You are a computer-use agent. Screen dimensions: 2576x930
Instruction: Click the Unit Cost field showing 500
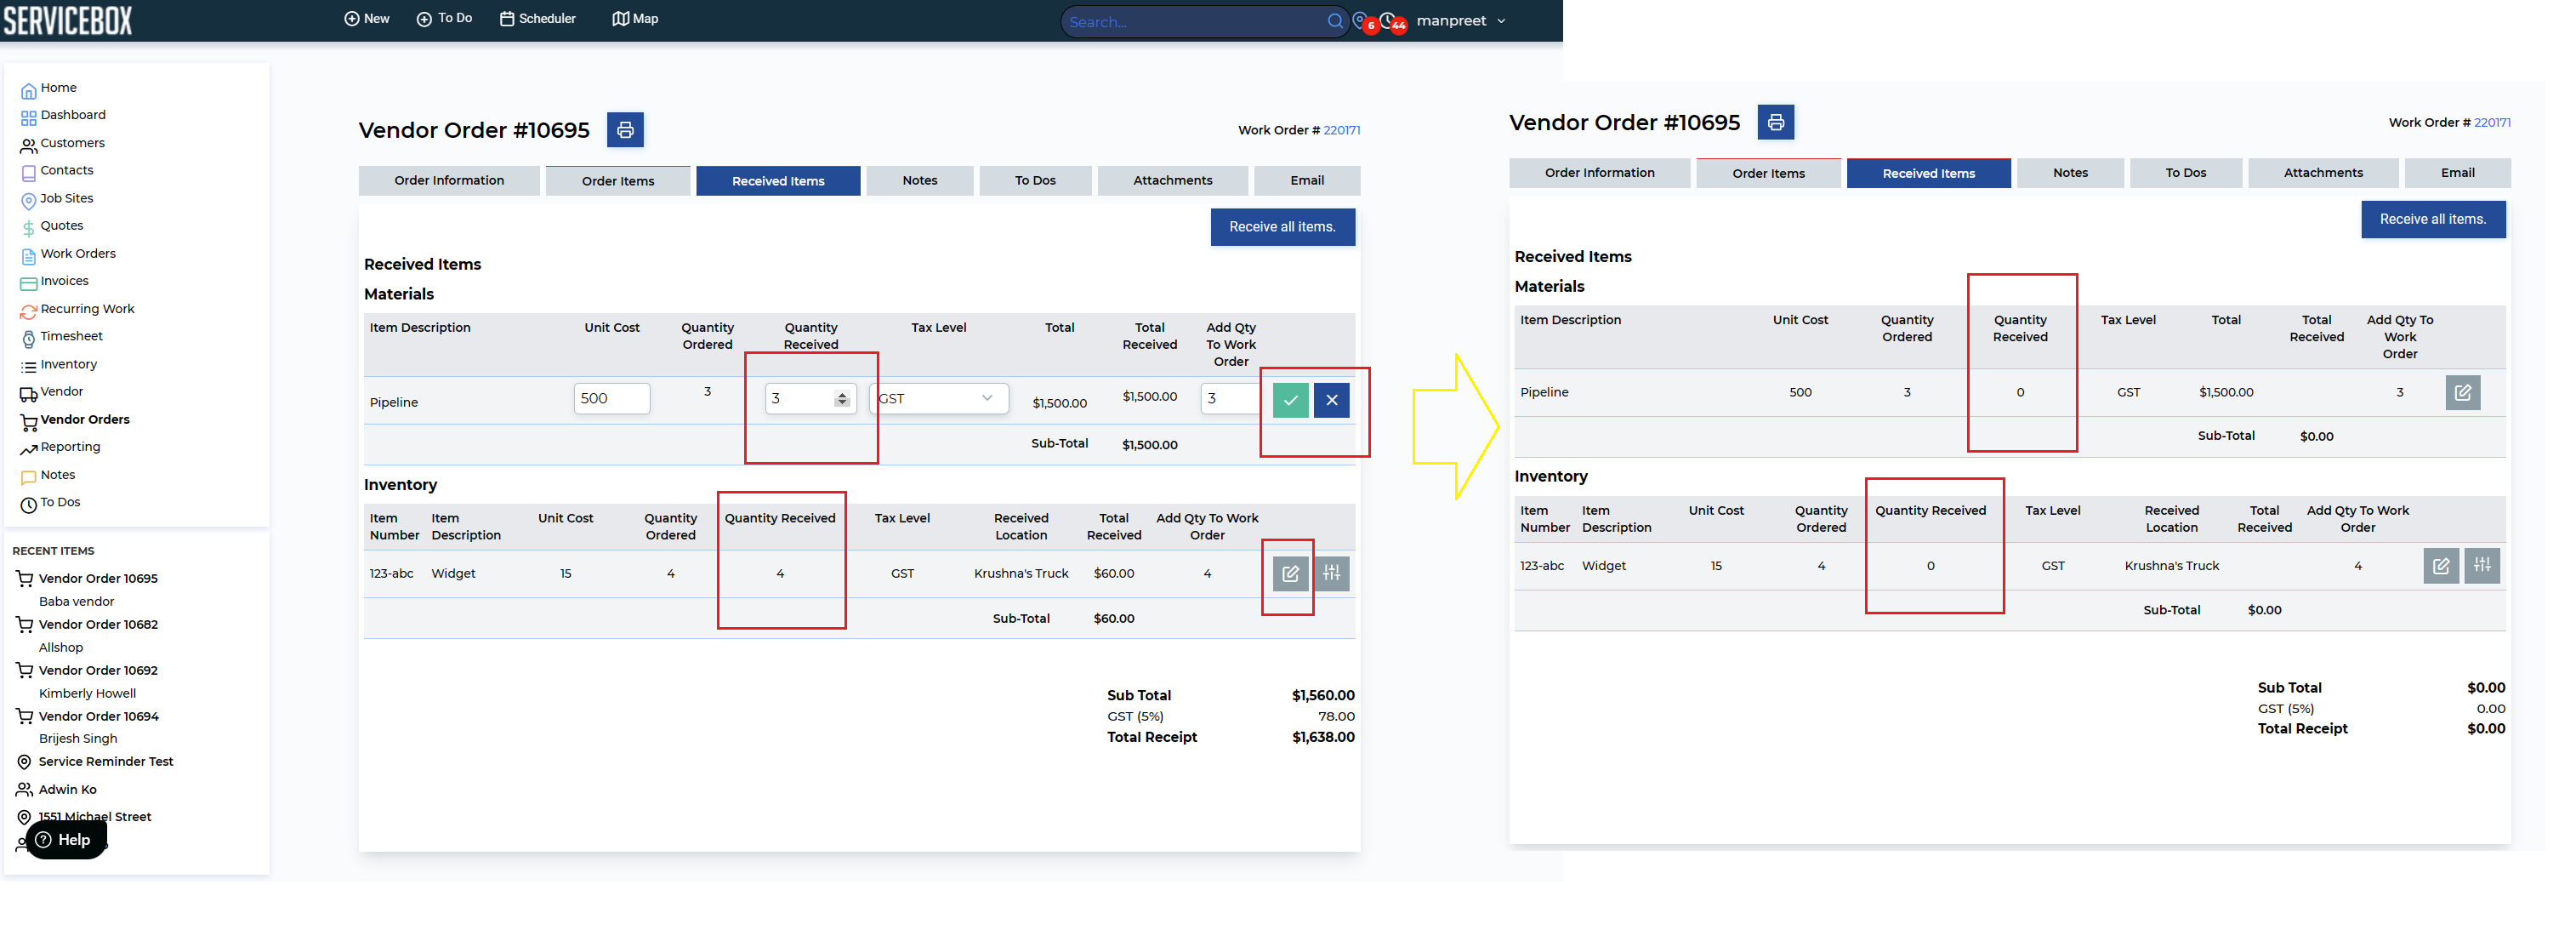pos(611,398)
